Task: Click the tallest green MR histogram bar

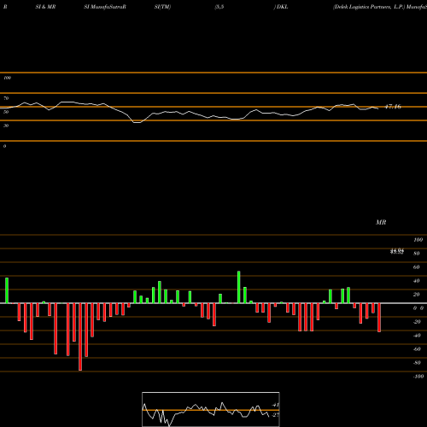Action: (238, 287)
